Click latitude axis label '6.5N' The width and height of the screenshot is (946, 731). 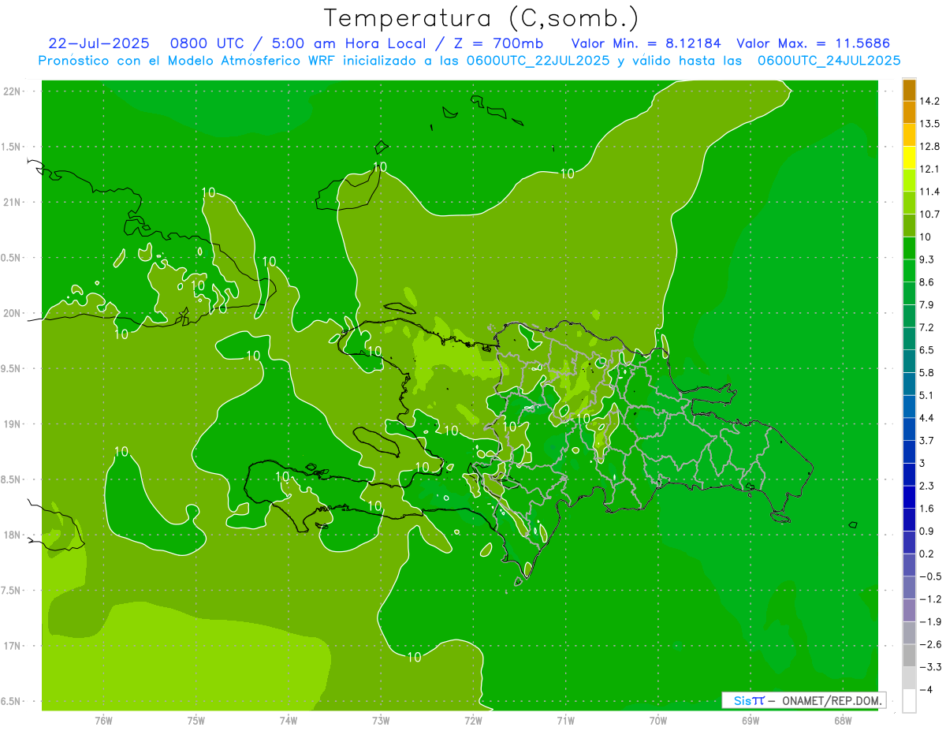pyautogui.click(x=11, y=702)
